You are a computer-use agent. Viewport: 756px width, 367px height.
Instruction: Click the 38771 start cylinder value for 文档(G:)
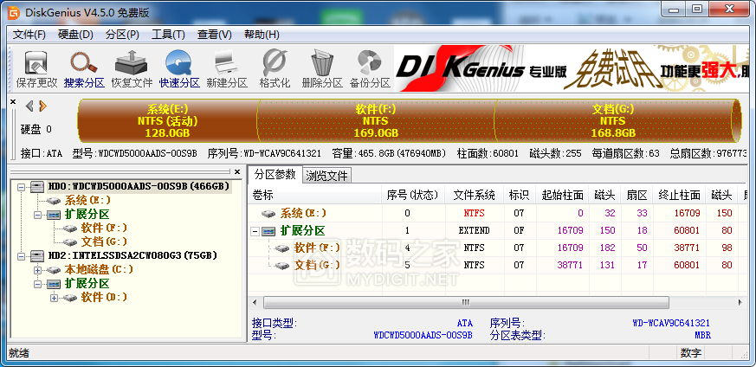click(570, 266)
